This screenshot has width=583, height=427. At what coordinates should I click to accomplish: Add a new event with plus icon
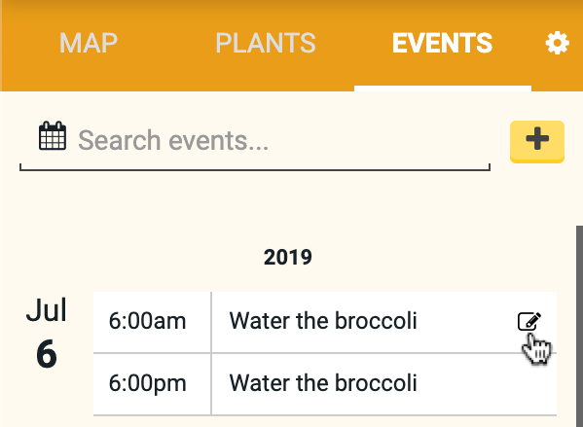click(x=537, y=142)
